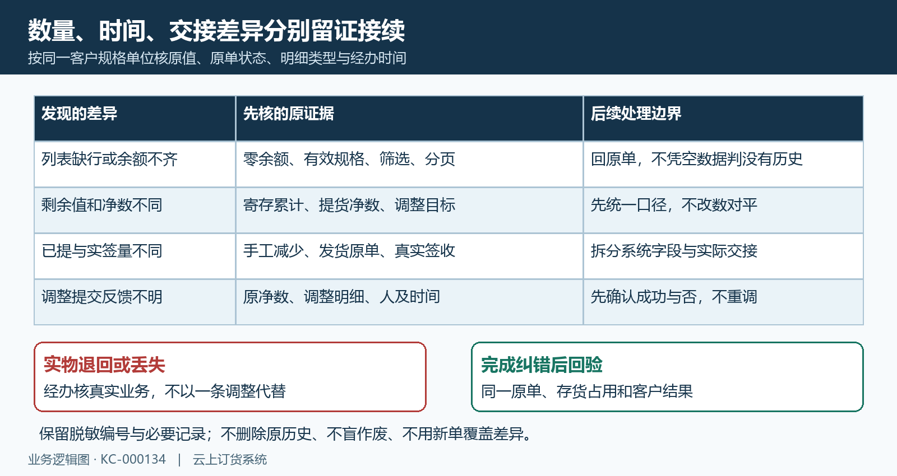This screenshot has width=897, height=476.
Task: Click the cell 拆分系统字段与实际交接
Action: pyautogui.click(x=723, y=256)
